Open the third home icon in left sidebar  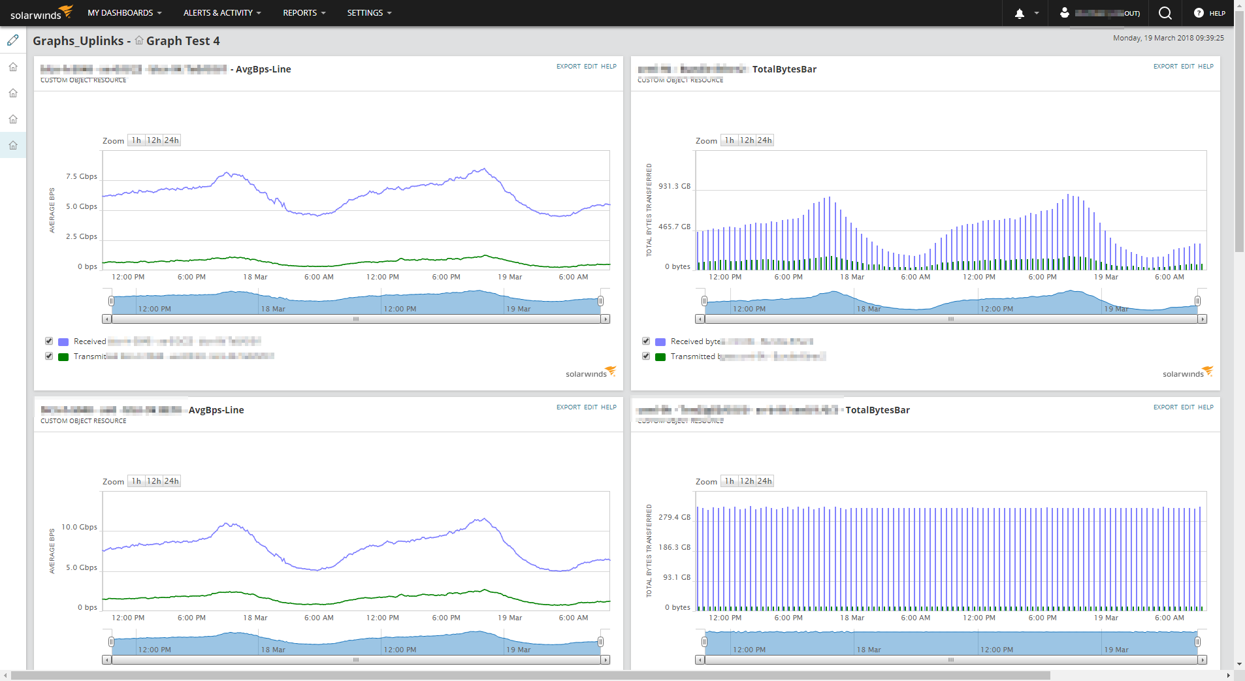click(x=13, y=119)
